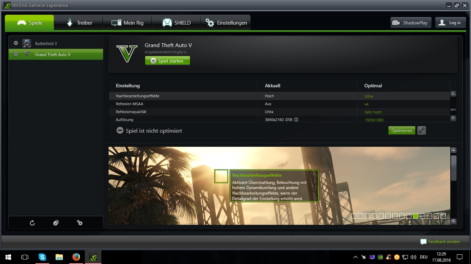Switch to the SHIELD tab

pyautogui.click(x=176, y=23)
